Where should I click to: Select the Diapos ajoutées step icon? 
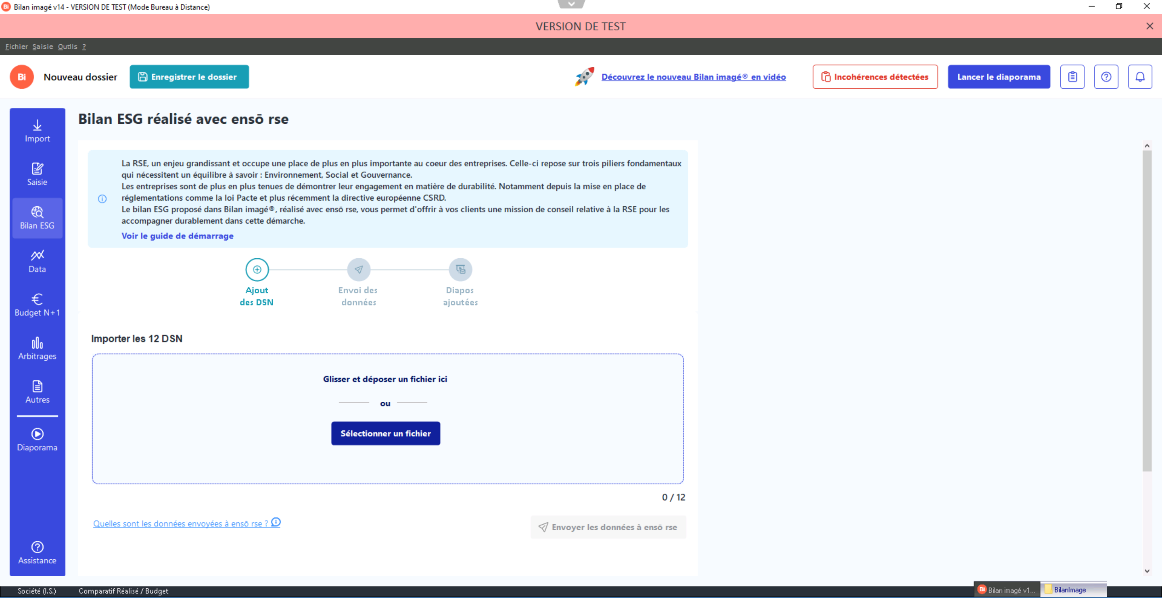click(460, 270)
